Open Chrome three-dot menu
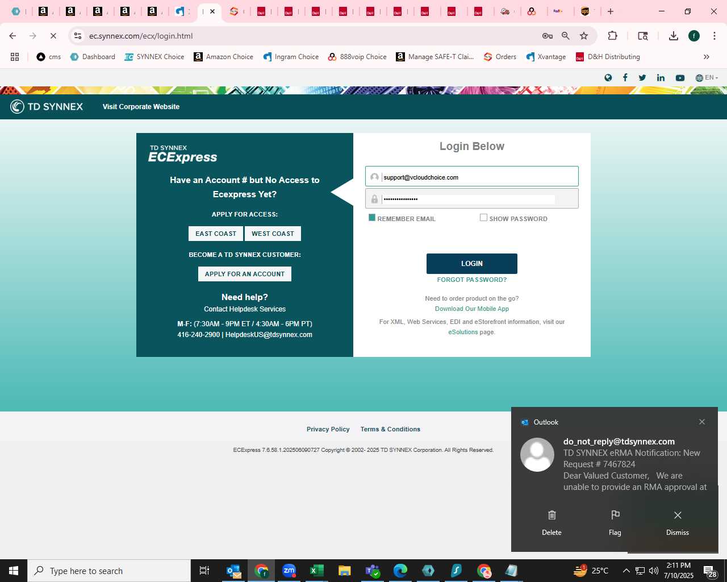The width and height of the screenshot is (727, 582). [715, 36]
